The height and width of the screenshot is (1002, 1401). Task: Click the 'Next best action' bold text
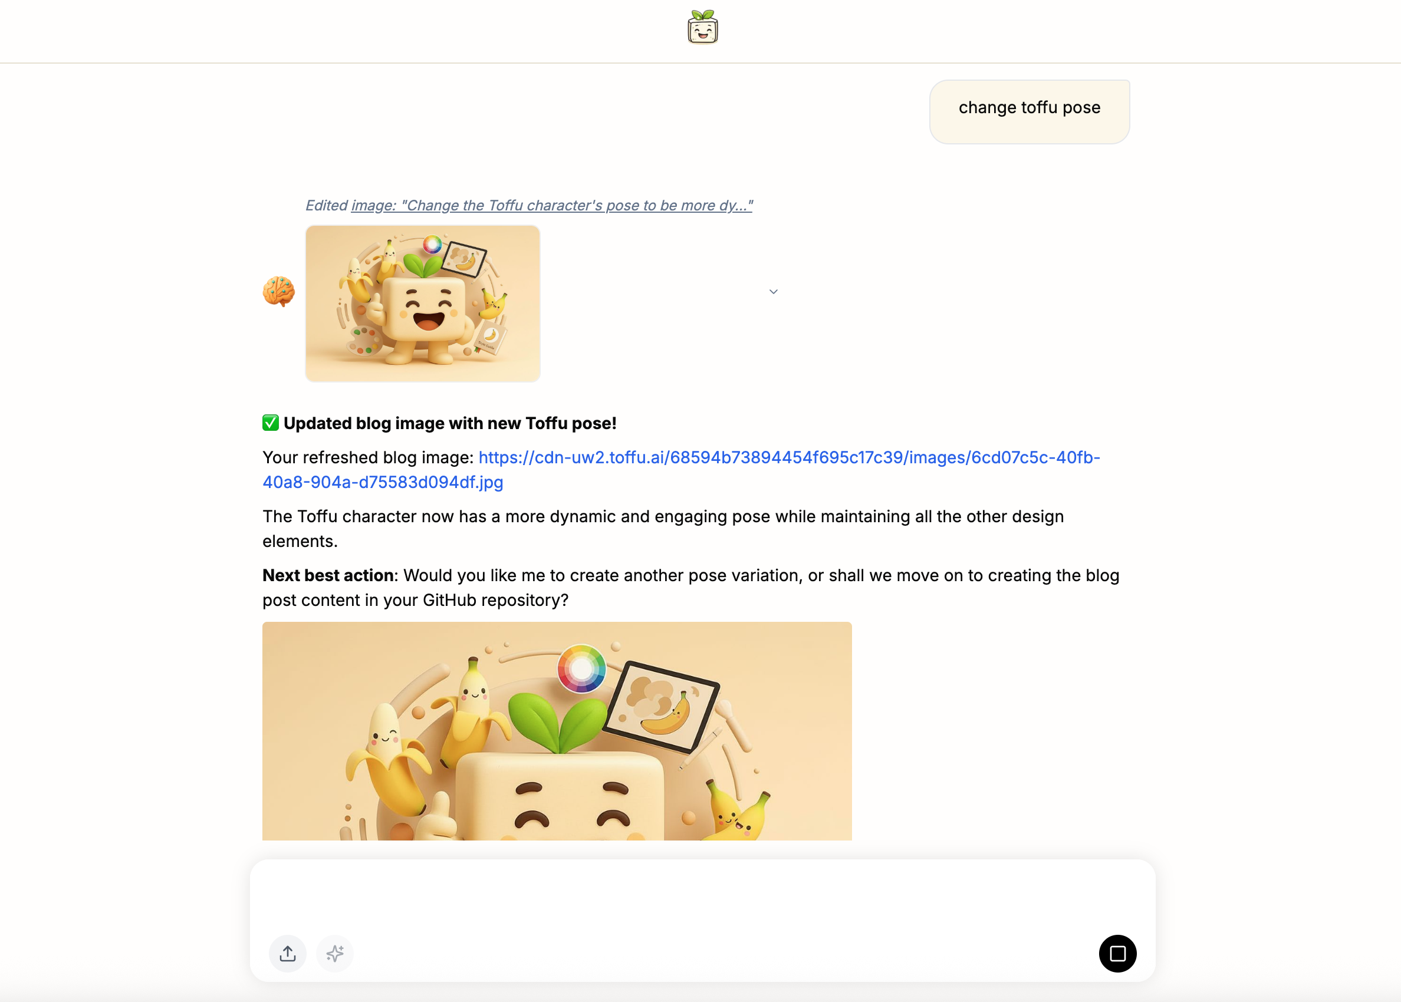(328, 575)
